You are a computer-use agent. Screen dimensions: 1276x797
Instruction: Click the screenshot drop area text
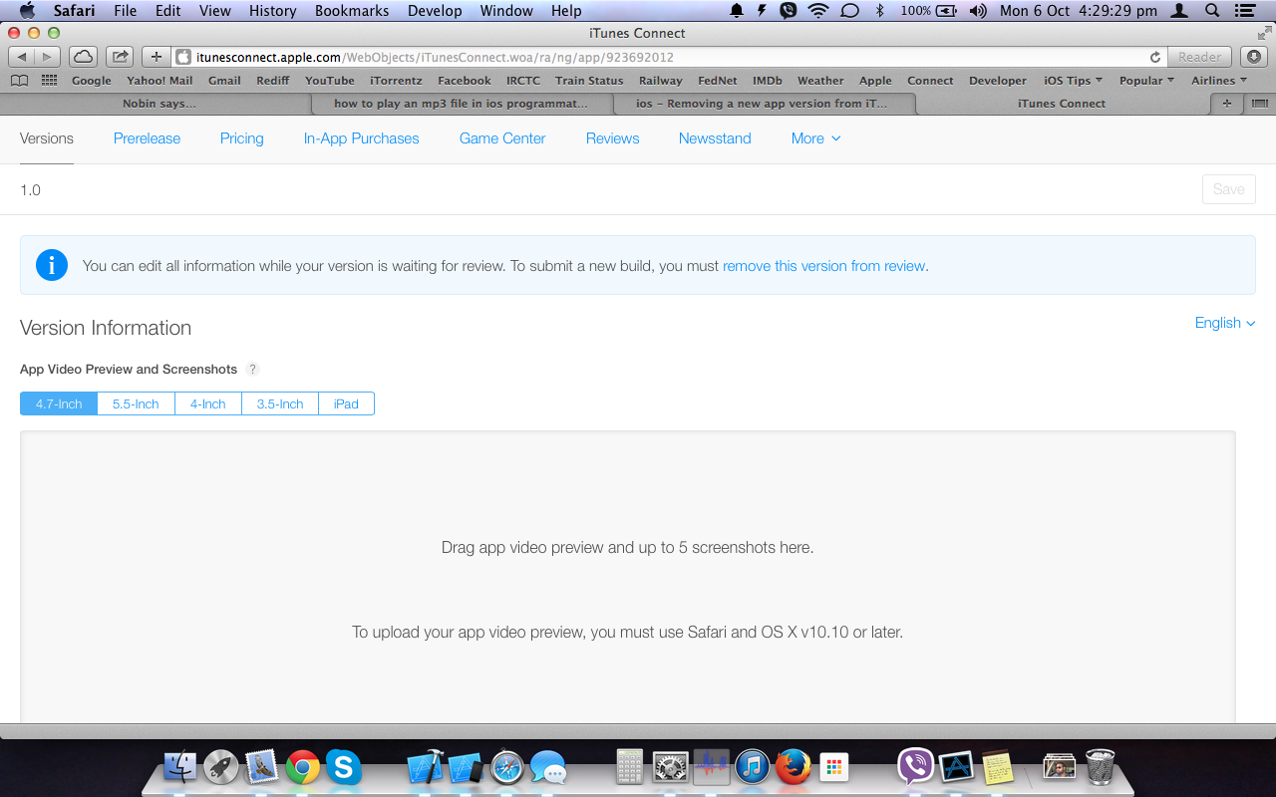point(627,548)
